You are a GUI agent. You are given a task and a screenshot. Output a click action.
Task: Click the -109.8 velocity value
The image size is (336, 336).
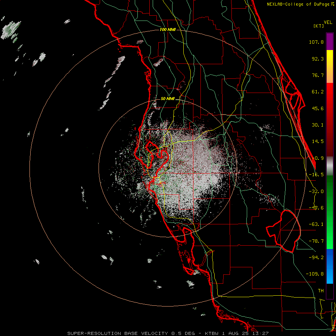click(315, 274)
